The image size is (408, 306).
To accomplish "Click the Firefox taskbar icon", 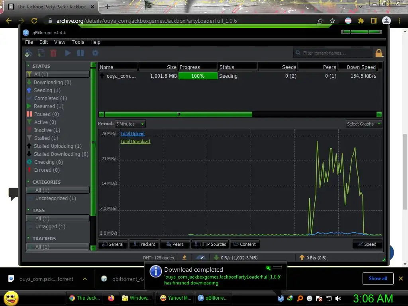I will coord(111,298).
